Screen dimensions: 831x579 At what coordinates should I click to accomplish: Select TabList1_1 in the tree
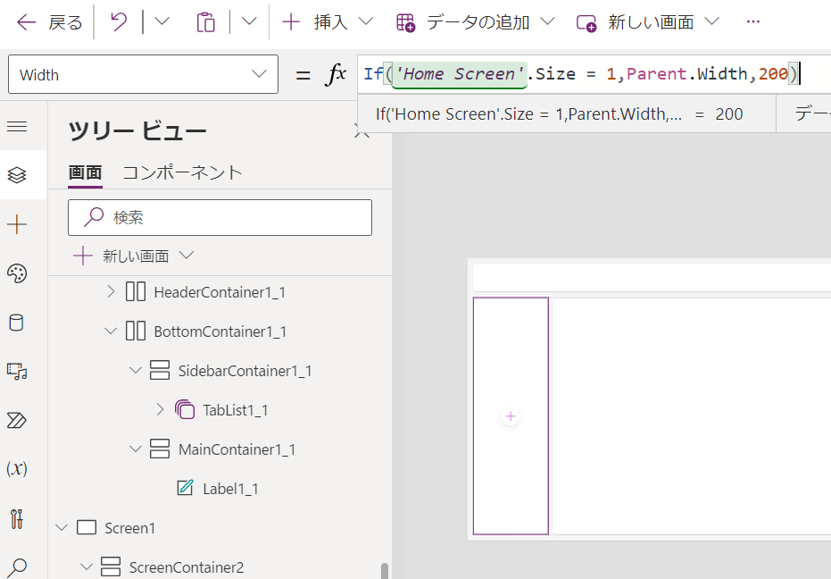[x=236, y=410]
